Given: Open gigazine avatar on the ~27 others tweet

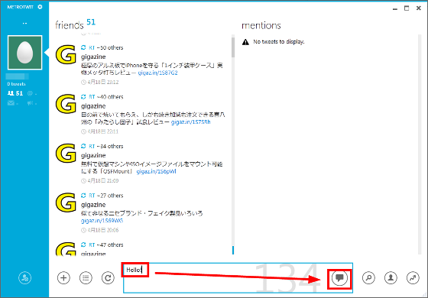Looking at the screenshot, I should click(x=66, y=202).
